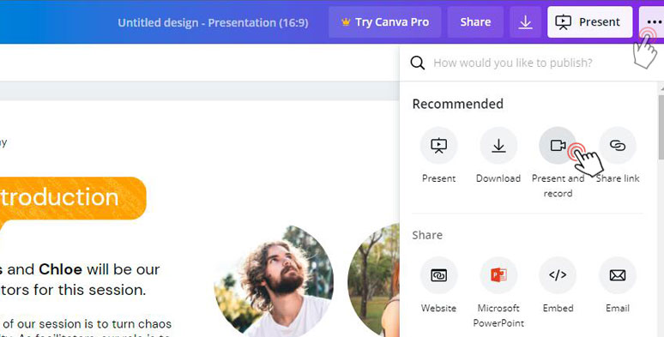This screenshot has width=664, height=337.
Task: Click the slide text 'tors for this session.'
Action: (x=73, y=290)
